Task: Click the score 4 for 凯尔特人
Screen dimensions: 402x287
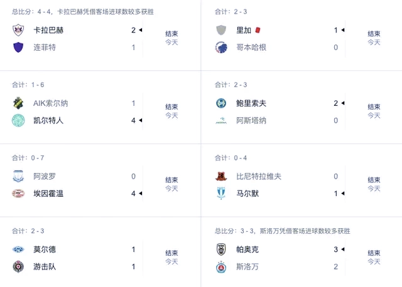Action: tap(133, 120)
